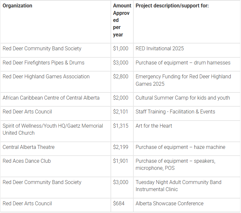The width and height of the screenshot is (241, 213).
Task: Select African Caribbean Centre of Central Alberta
Action: pos(51,98)
